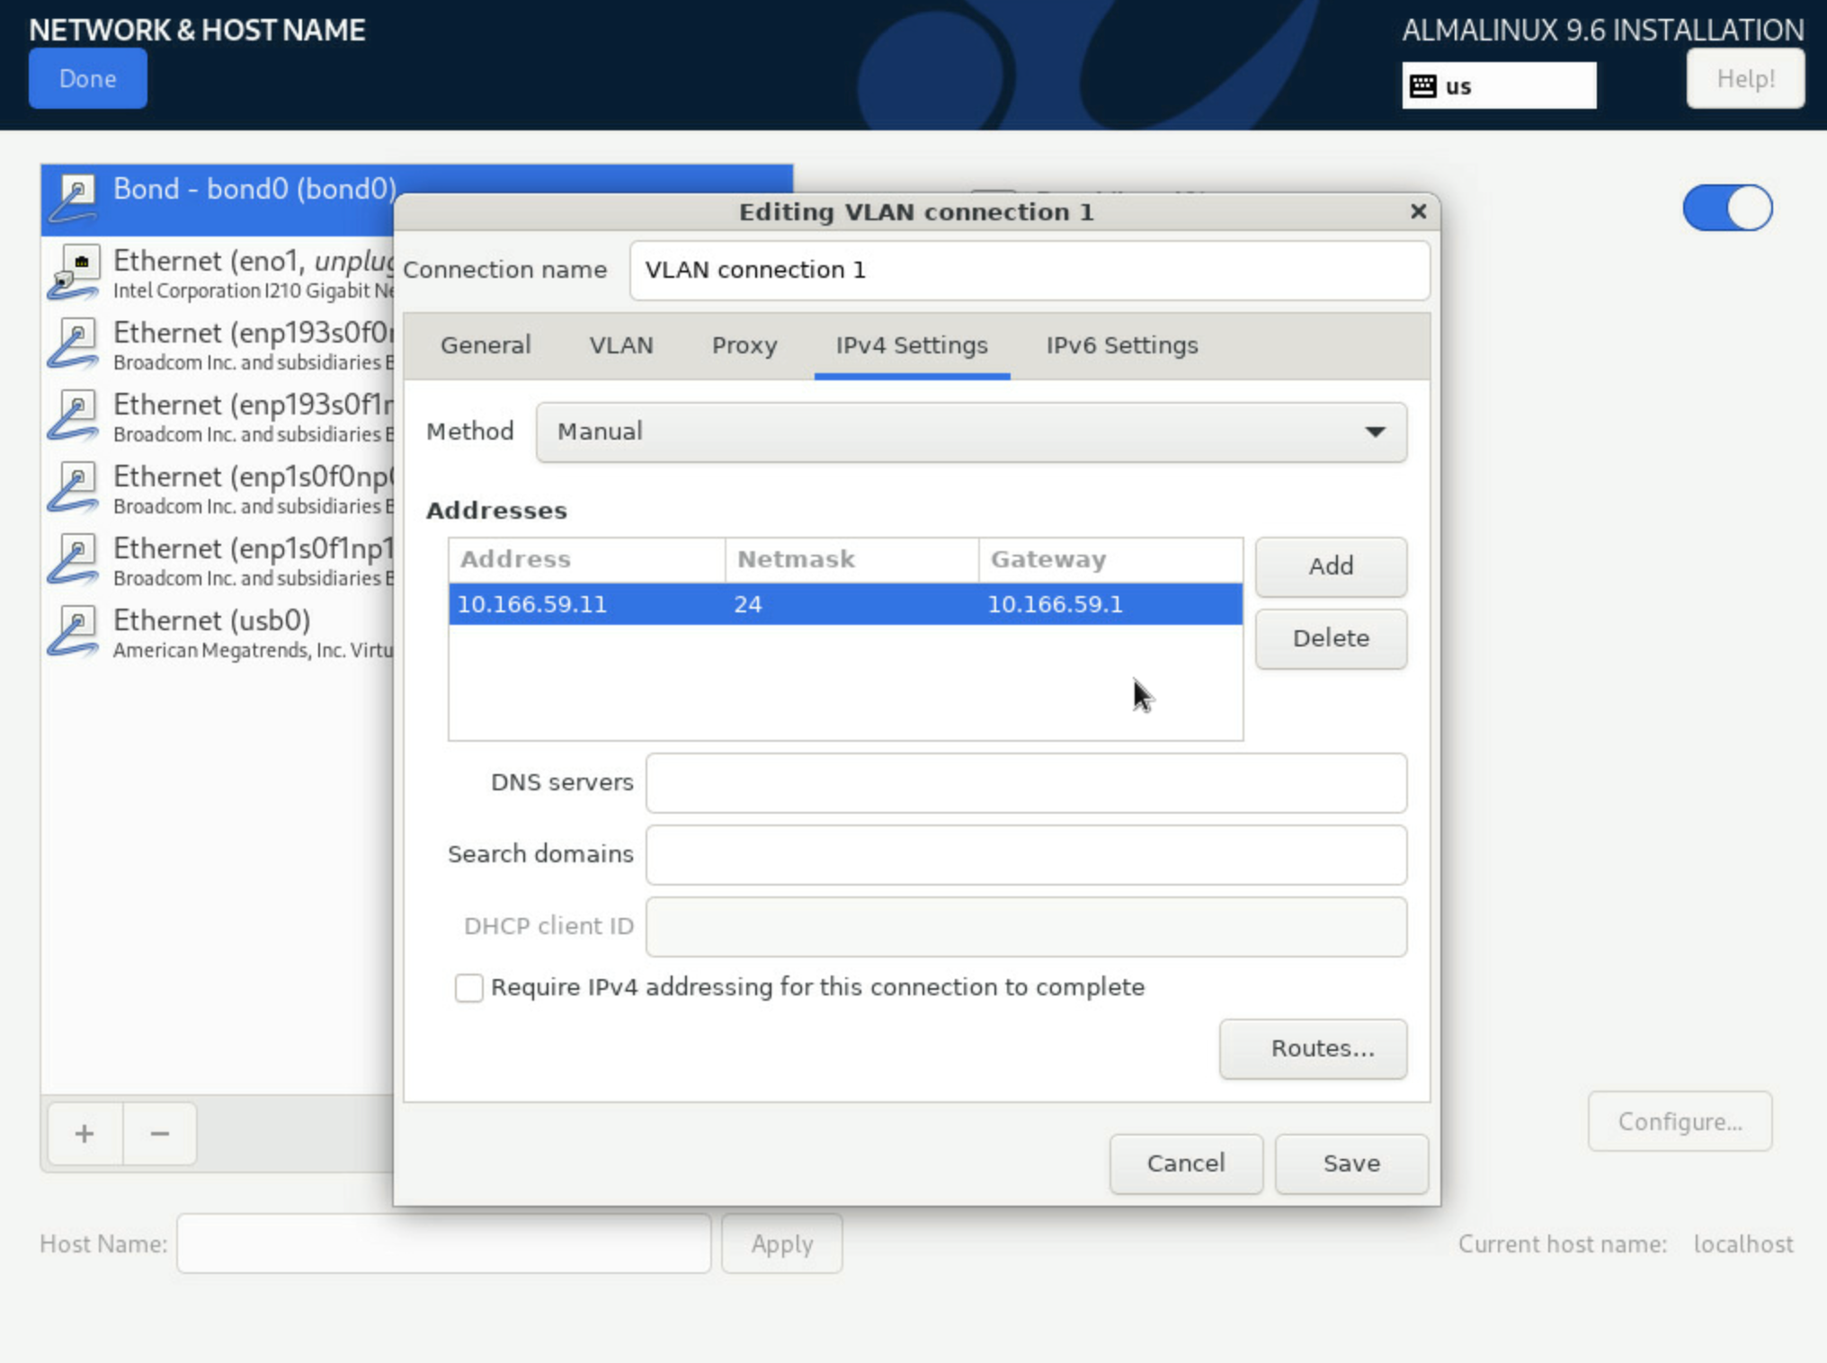Click the Netmask column header
1827x1363 pixels.
coord(851,559)
